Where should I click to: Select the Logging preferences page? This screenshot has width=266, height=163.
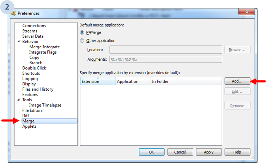[x=30, y=79]
